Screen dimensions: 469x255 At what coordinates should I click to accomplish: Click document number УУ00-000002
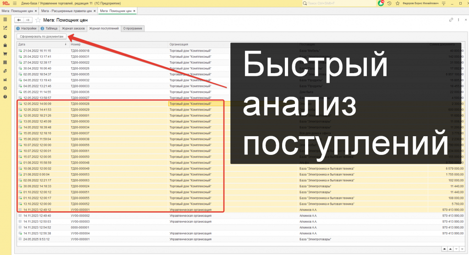[80, 216]
